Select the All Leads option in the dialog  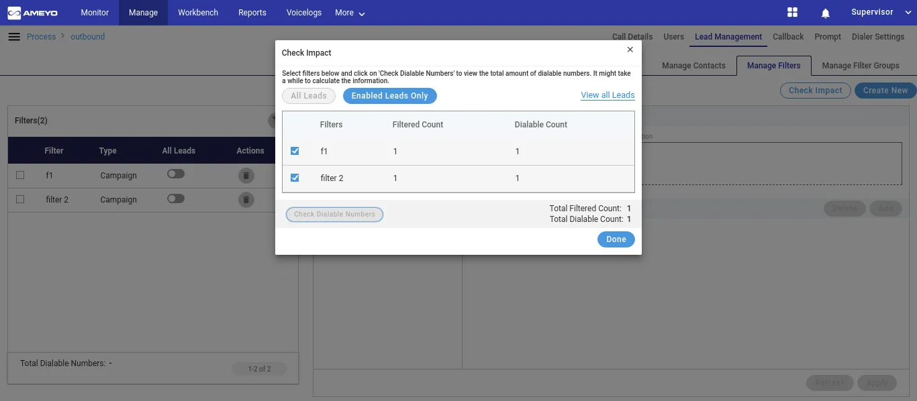pos(309,96)
